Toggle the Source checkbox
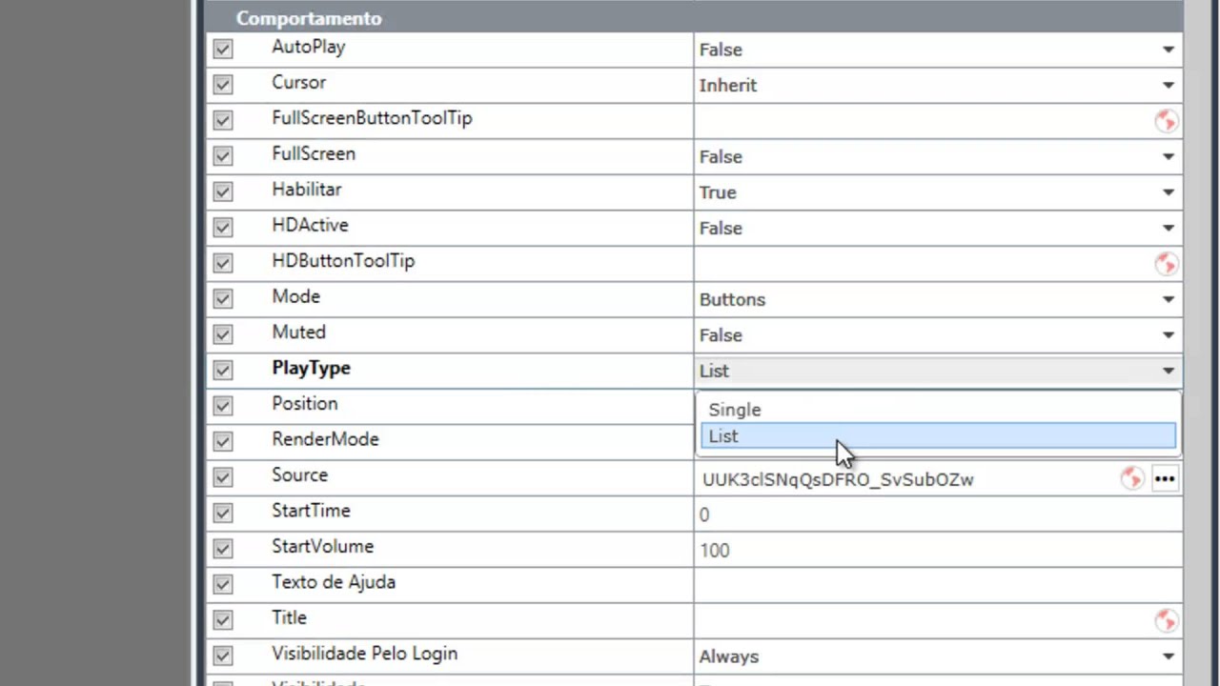The image size is (1220, 686). click(223, 477)
